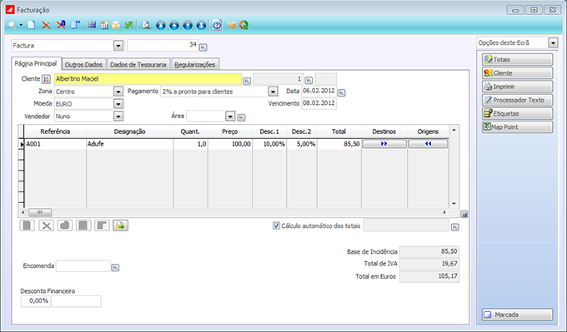
Task: Open the Moeda dropdown showing EURO
Action: 118,104
